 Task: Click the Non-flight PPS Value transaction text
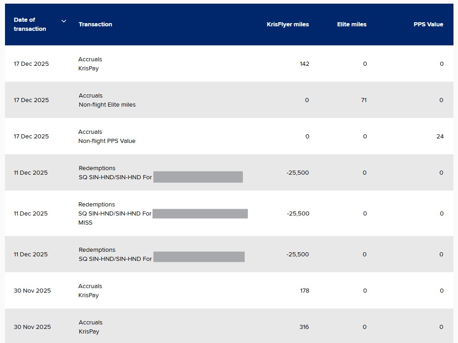pos(107,141)
